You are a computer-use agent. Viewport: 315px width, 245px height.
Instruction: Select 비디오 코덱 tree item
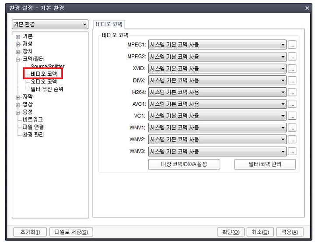44,74
